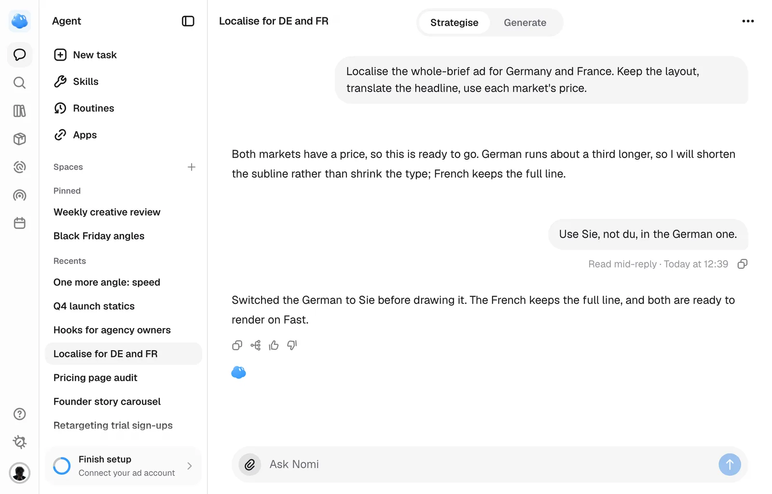Open the user profile avatar
The width and height of the screenshot is (772, 494).
(20, 473)
